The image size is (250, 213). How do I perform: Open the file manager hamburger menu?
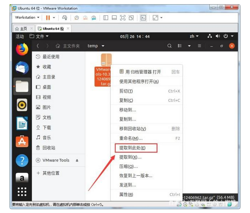(x=199, y=46)
